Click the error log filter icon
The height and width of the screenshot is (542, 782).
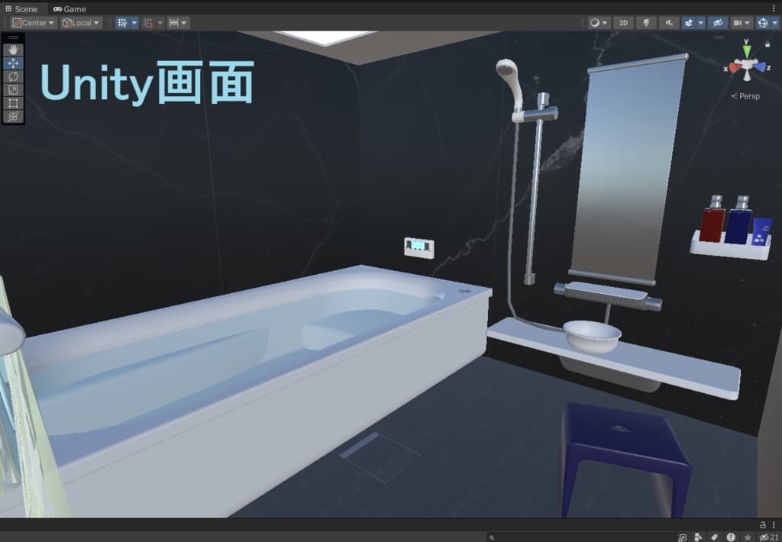[x=731, y=537]
